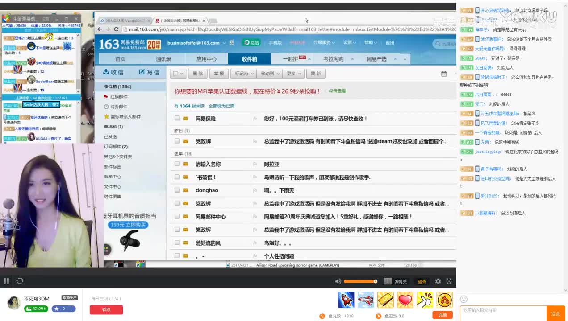Viewport: 568px width, 321px height.
Task: Mute the player volume speaker icon
Action: [x=338, y=281]
